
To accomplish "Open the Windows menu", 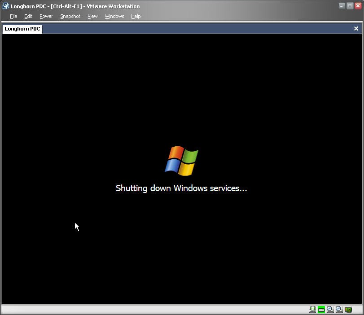I will point(114,16).
